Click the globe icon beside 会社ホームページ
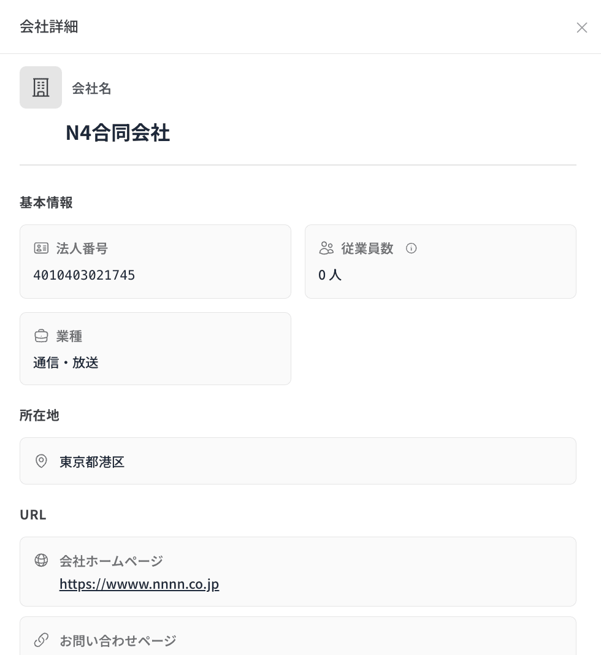The image size is (601, 655). (x=41, y=561)
